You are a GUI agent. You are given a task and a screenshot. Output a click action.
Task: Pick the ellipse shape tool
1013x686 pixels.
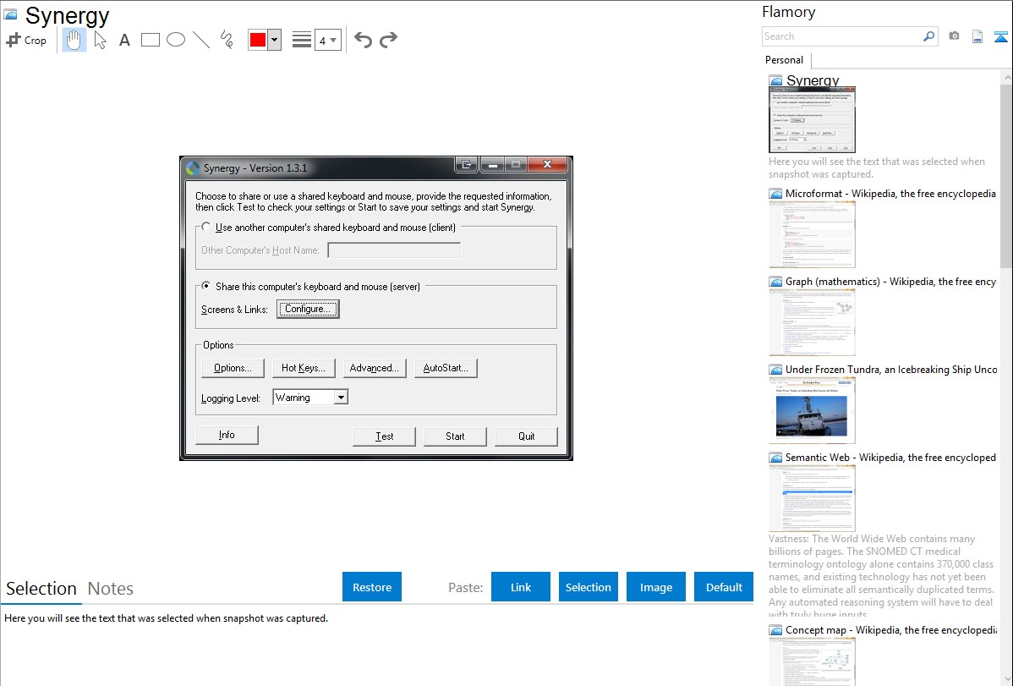tap(176, 40)
